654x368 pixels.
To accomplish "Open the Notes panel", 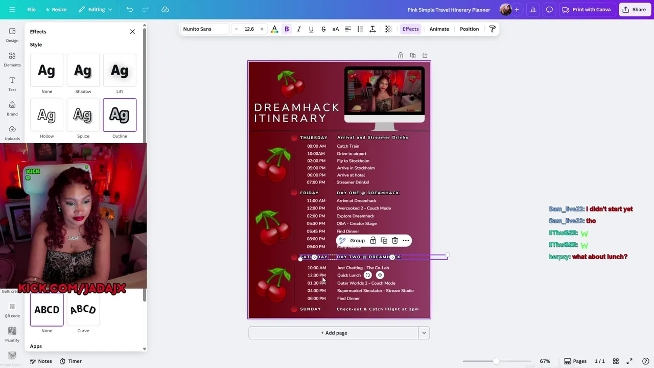I will click(40, 361).
